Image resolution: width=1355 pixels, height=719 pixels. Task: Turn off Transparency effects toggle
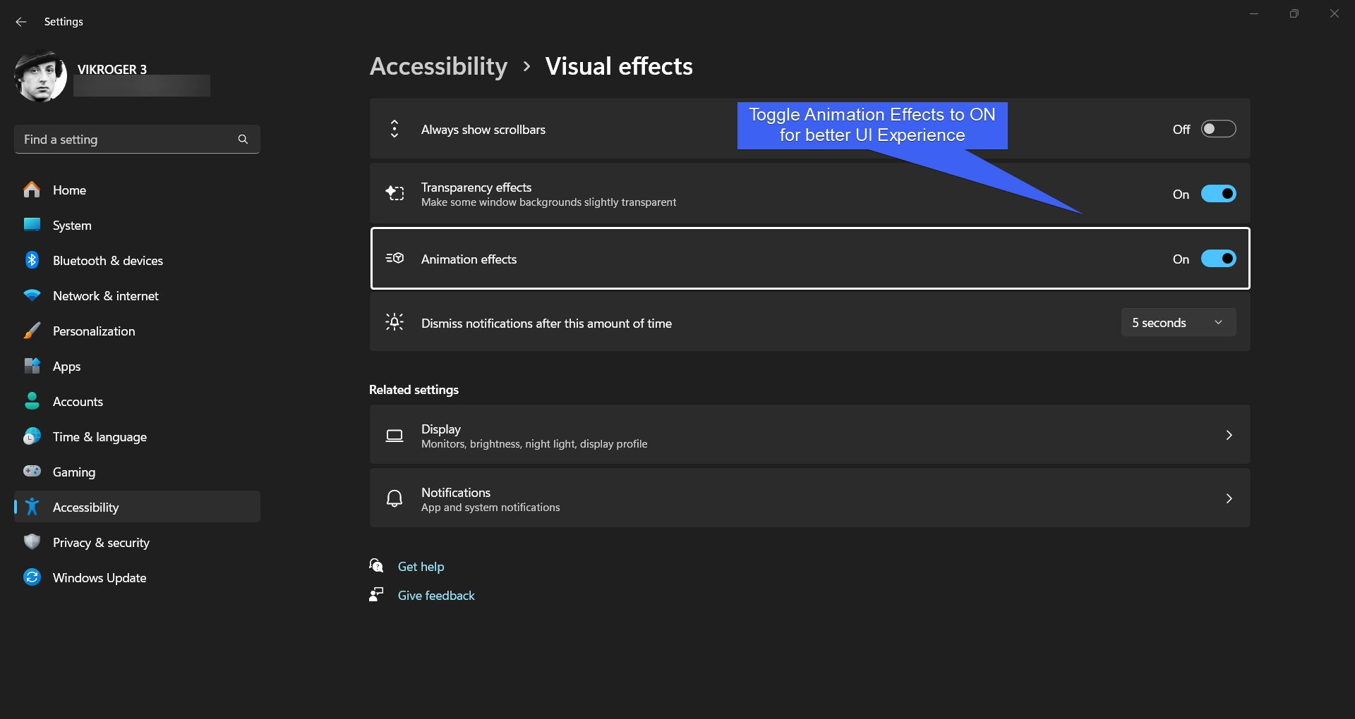(x=1218, y=194)
